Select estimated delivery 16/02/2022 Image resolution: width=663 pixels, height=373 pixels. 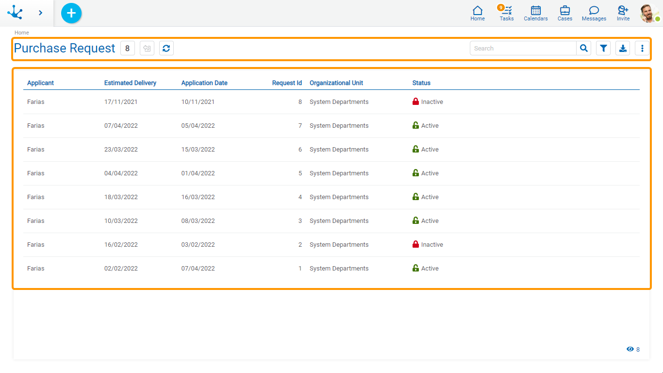click(121, 245)
